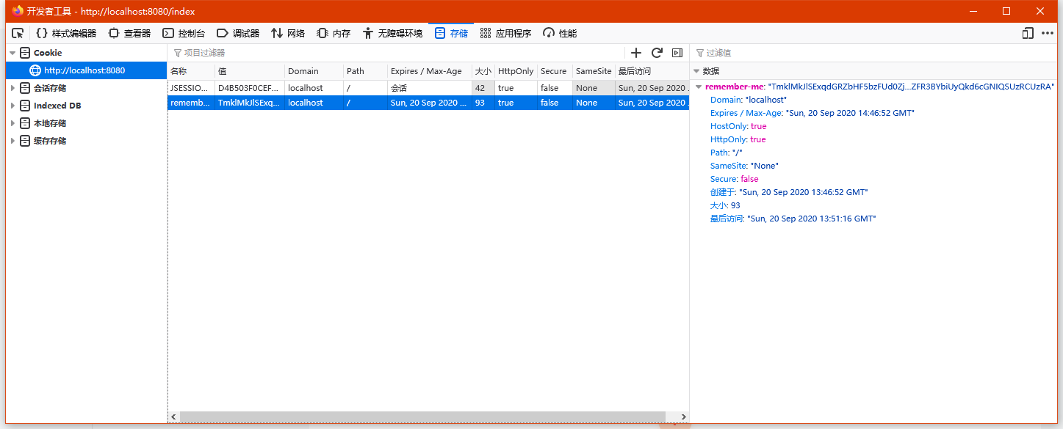Toggle the data sidebar panel icon

[677, 53]
